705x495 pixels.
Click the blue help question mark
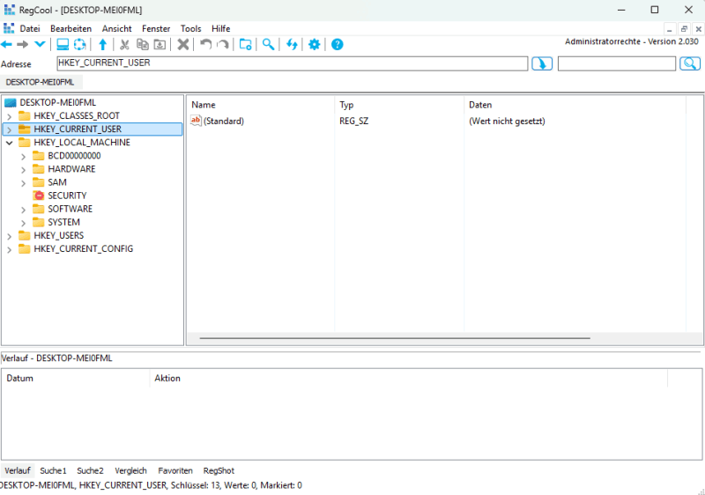tap(337, 45)
